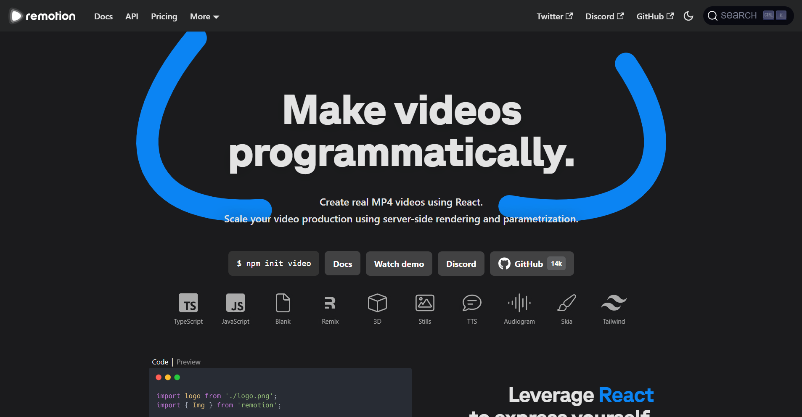Image resolution: width=802 pixels, height=417 pixels.
Task: Choose the Remix template icon
Action: pos(330,303)
